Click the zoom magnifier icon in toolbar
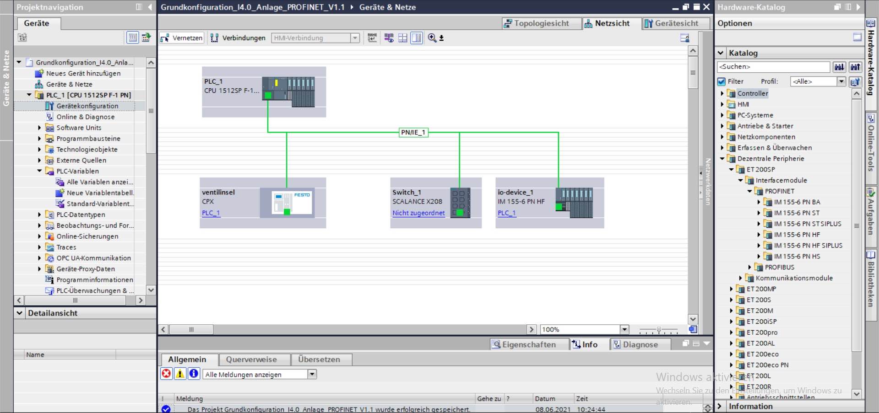 point(432,38)
